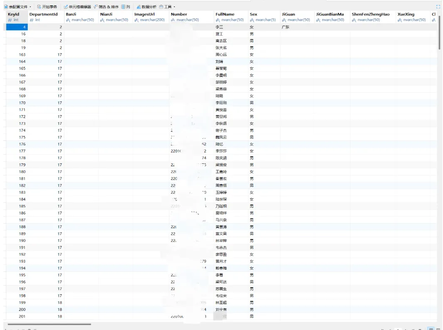Open the 单元格编辑器 cell editor
The image size is (443, 330).
click(x=77, y=7)
